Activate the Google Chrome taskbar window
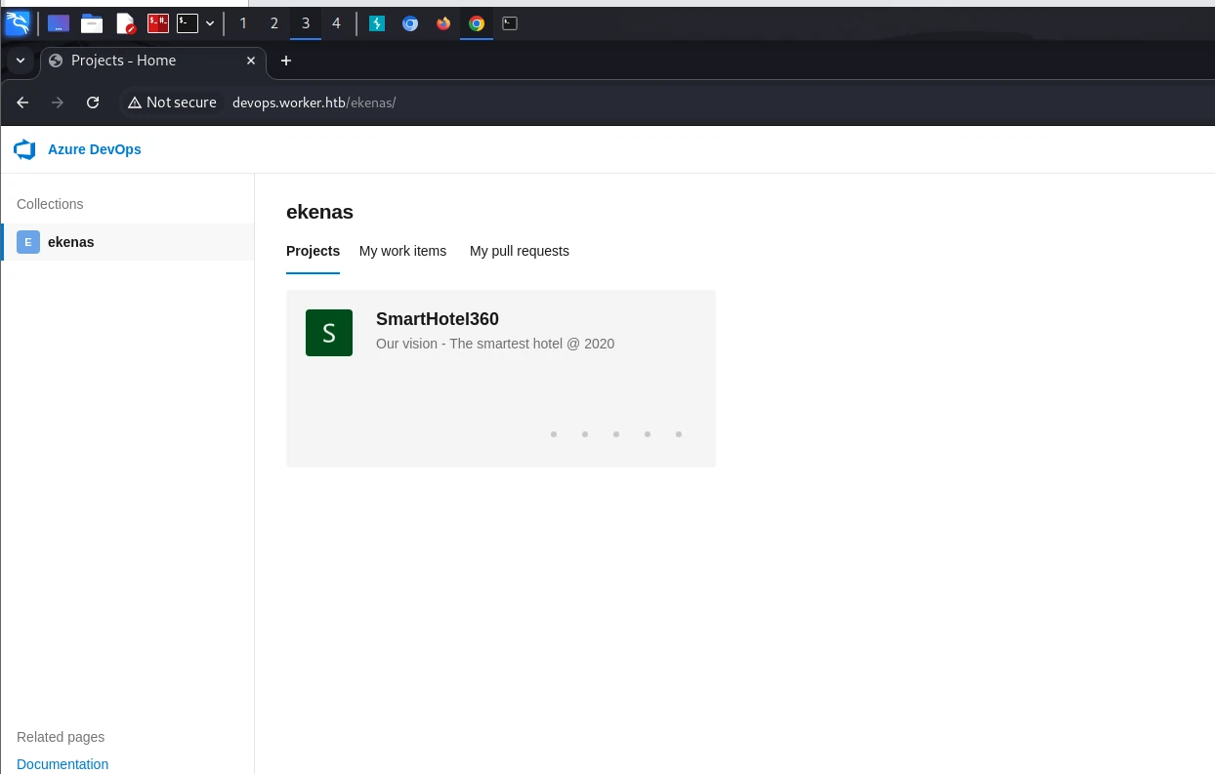 coord(477,23)
